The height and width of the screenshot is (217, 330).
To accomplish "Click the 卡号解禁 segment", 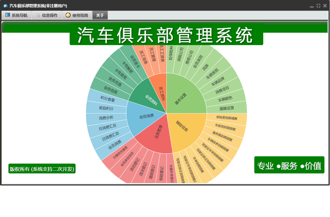I will [x=128, y=67].
